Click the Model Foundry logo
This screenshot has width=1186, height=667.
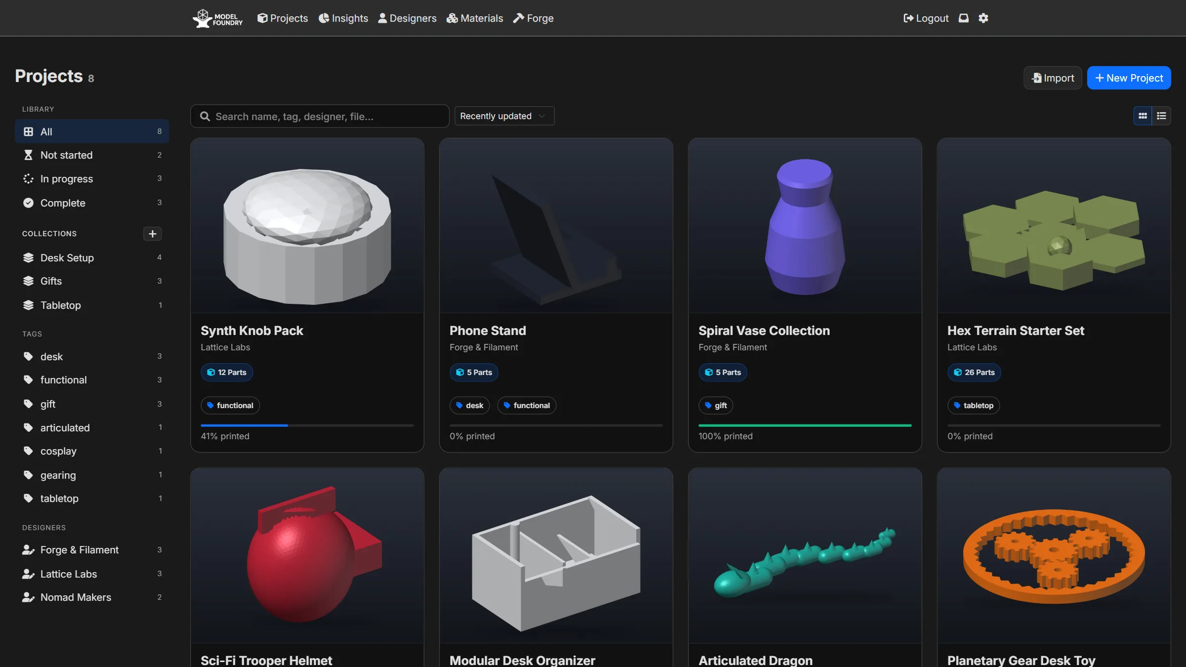tap(217, 18)
